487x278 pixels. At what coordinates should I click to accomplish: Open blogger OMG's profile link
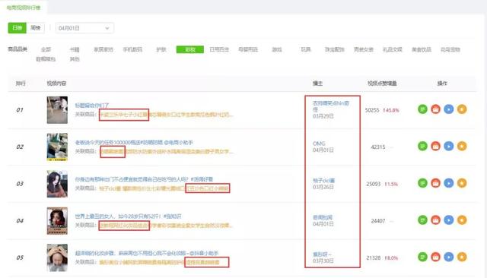click(319, 144)
